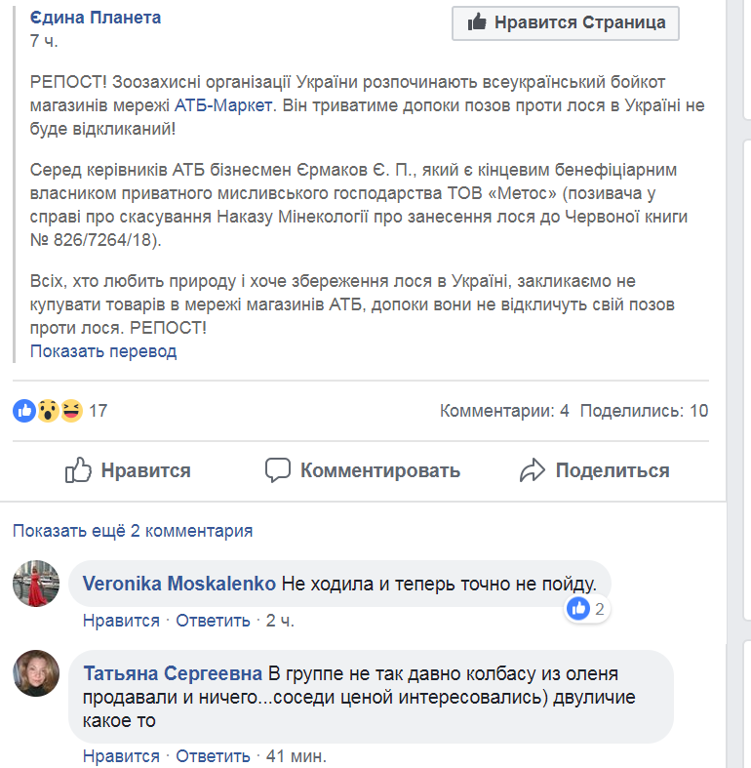Viewport: 751px width, 768px height.
Task: Open the Єдина Планета page link
Action: 96,18
